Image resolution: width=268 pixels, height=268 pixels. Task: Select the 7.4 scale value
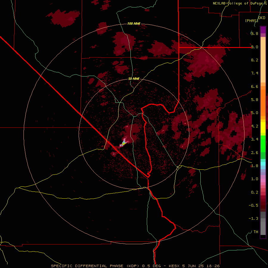tap(255, 73)
